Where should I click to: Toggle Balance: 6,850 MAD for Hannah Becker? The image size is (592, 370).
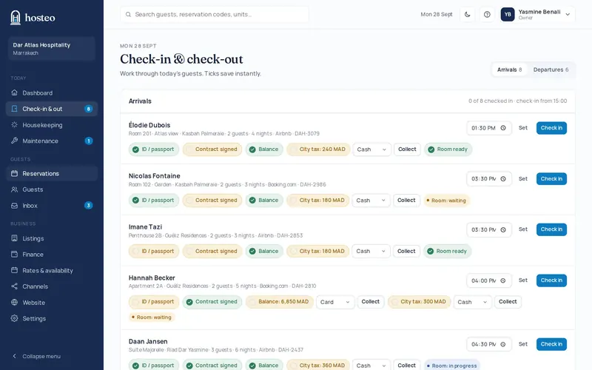tap(280, 302)
